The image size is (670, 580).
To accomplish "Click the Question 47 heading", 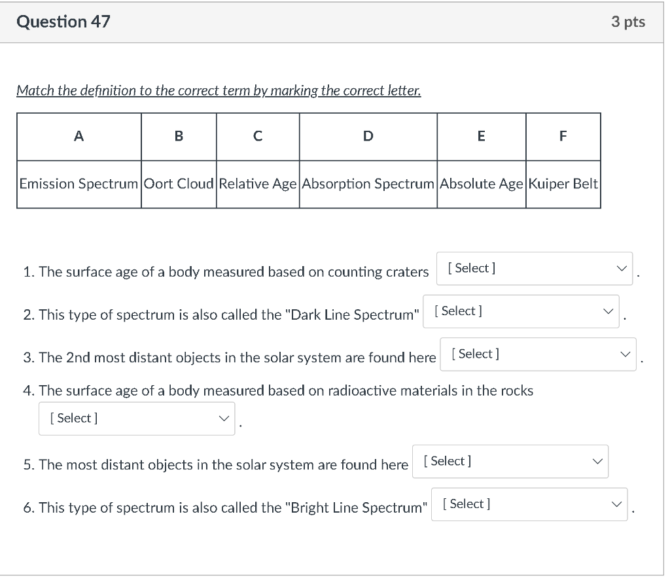I will pyautogui.click(x=63, y=22).
